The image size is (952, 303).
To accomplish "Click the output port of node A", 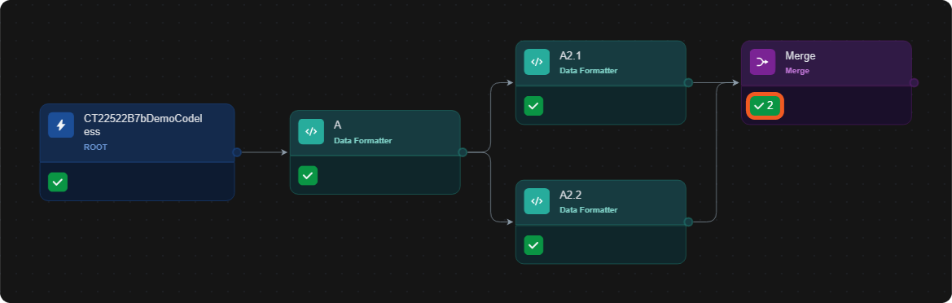I will pyautogui.click(x=463, y=152).
